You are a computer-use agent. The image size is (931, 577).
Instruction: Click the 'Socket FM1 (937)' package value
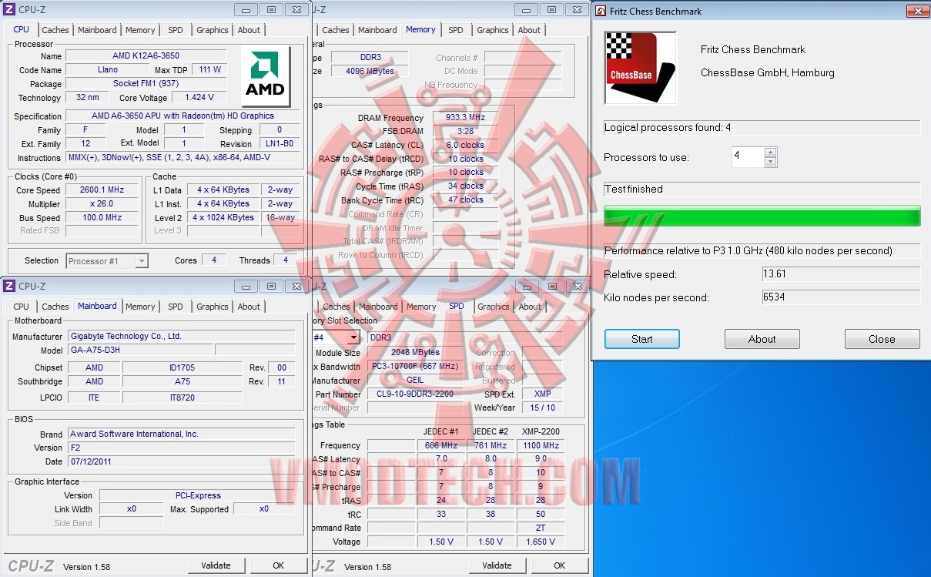coord(146,84)
